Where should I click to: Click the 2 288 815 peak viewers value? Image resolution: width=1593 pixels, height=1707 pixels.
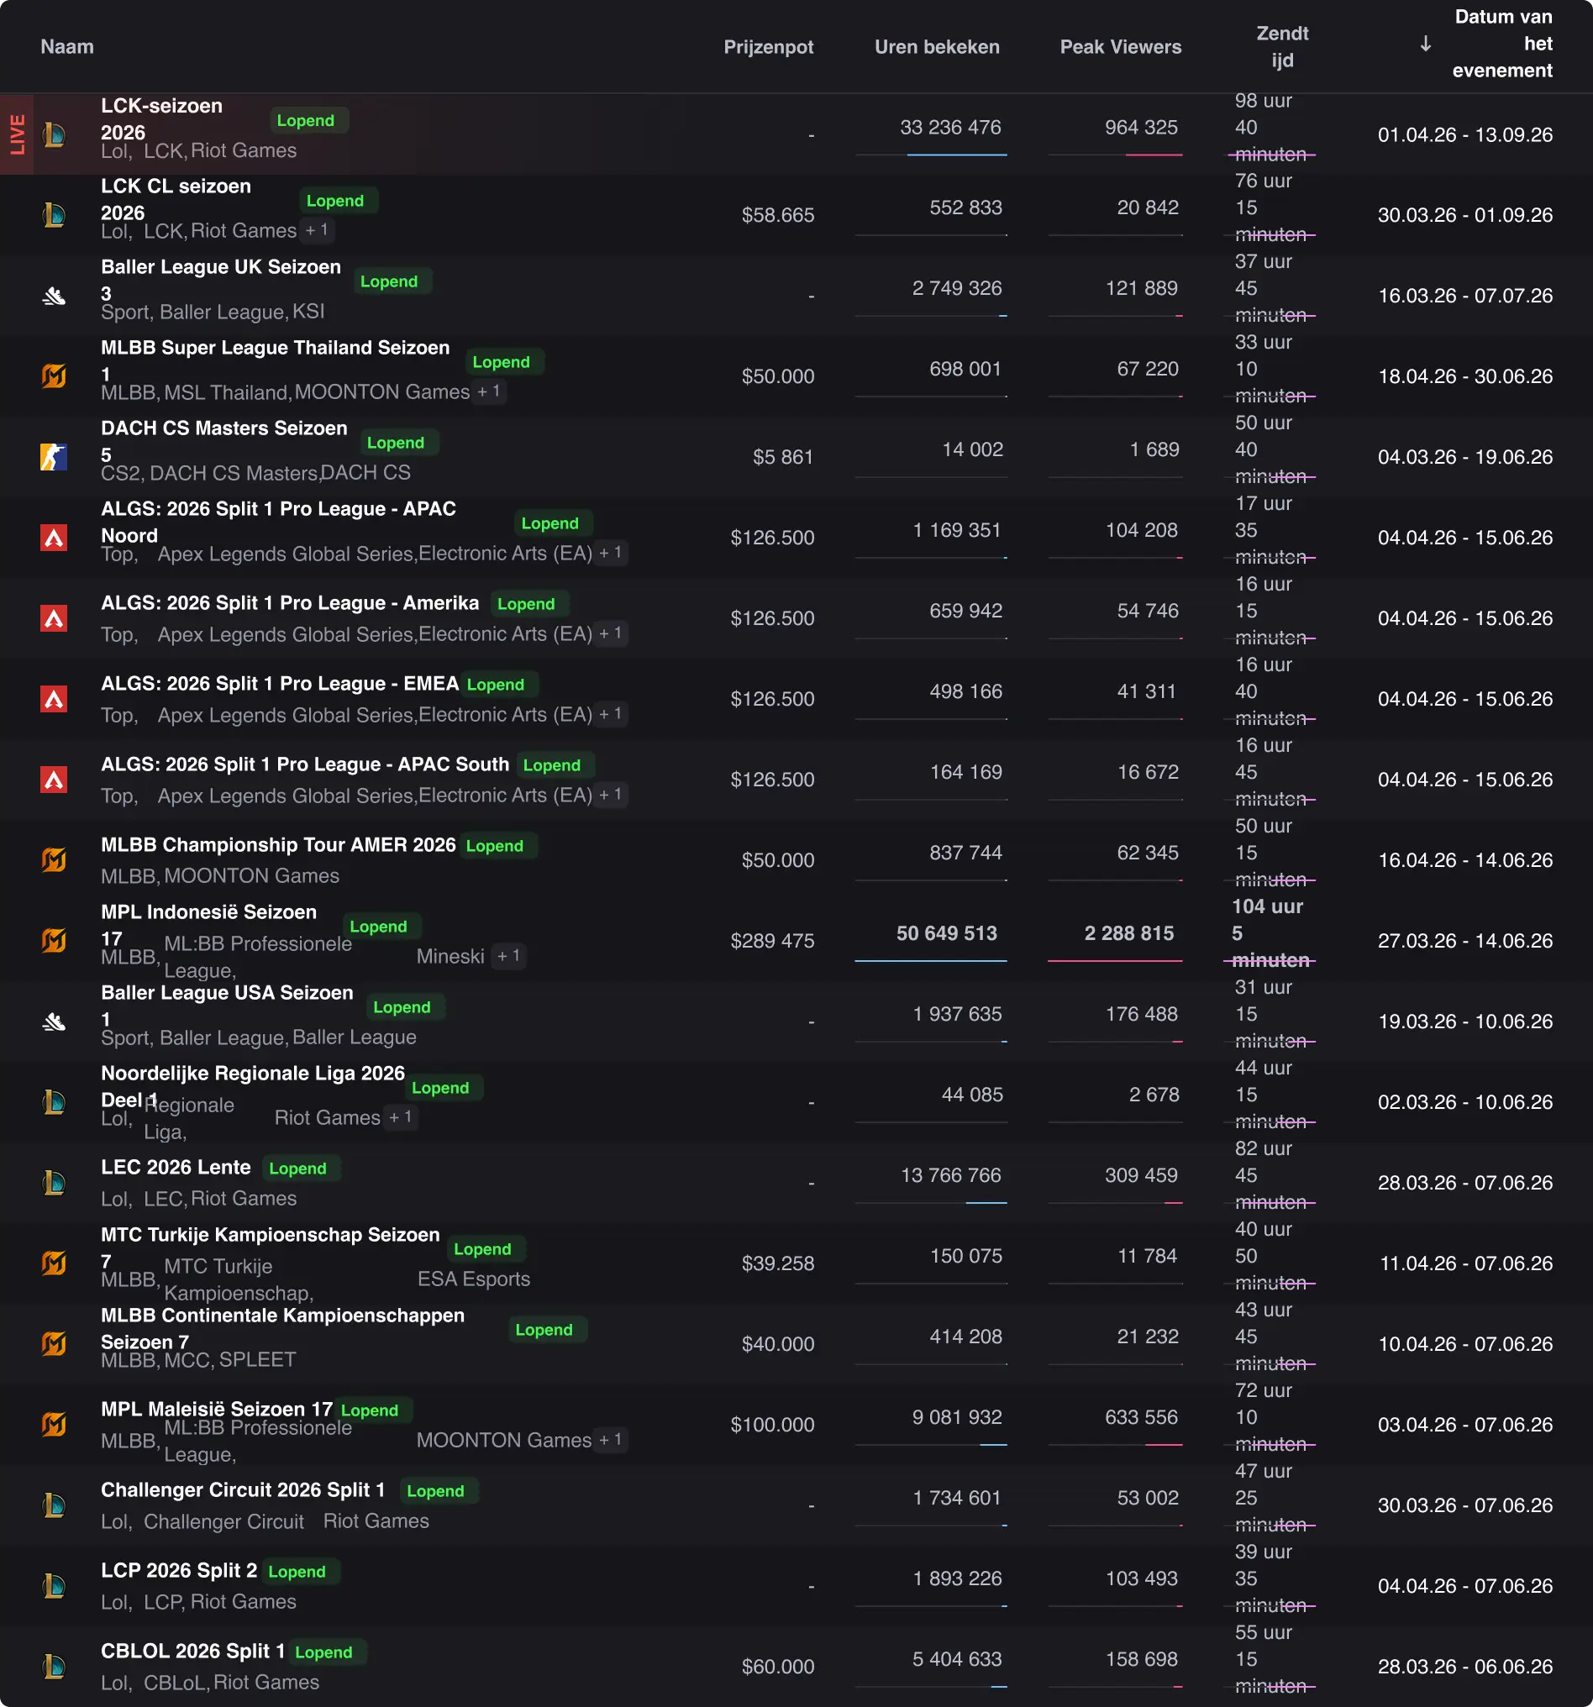tap(1128, 933)
